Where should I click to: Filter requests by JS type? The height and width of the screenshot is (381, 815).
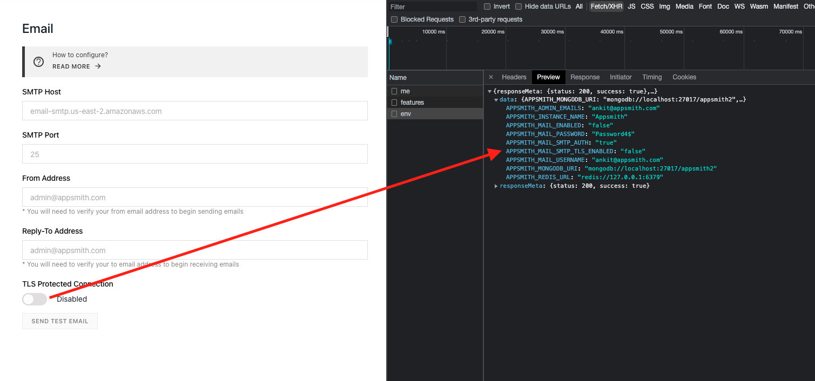tap(631, 6)
